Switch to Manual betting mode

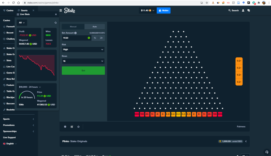pos(73,27)
